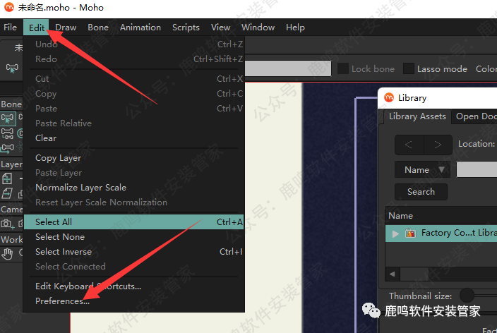Click the active Select Bone tool icon in the tool options bar
This screenshot has width=497, height=333.
click(x=12, y=68)
